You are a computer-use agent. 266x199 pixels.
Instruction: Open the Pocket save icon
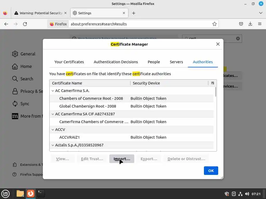click(x=241, y=24)
